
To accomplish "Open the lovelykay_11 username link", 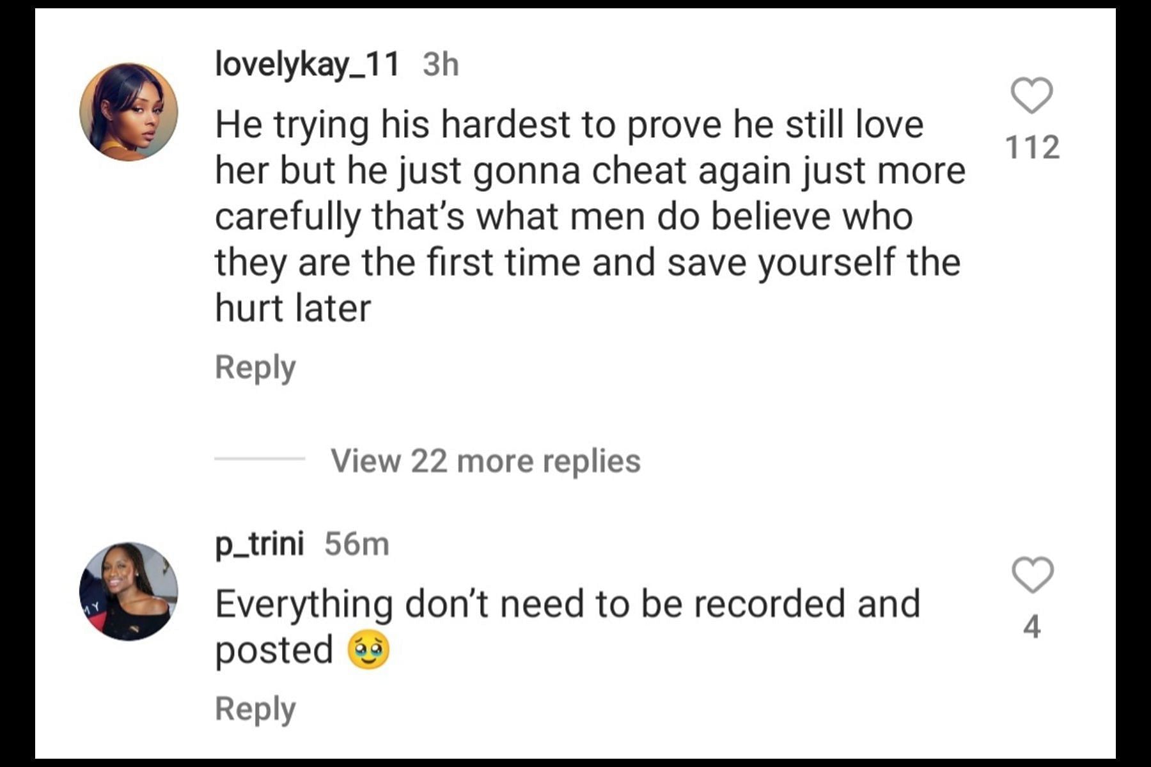I will click(307, 65).
